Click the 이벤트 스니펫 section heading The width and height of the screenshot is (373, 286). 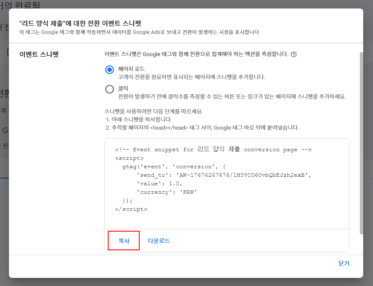tap(39, 54)
